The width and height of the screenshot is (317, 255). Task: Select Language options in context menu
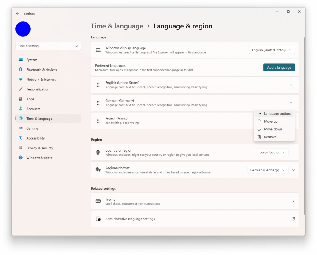(274, 114)
